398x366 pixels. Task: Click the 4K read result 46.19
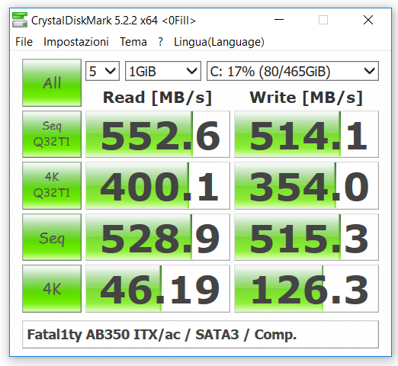point(158,289)
